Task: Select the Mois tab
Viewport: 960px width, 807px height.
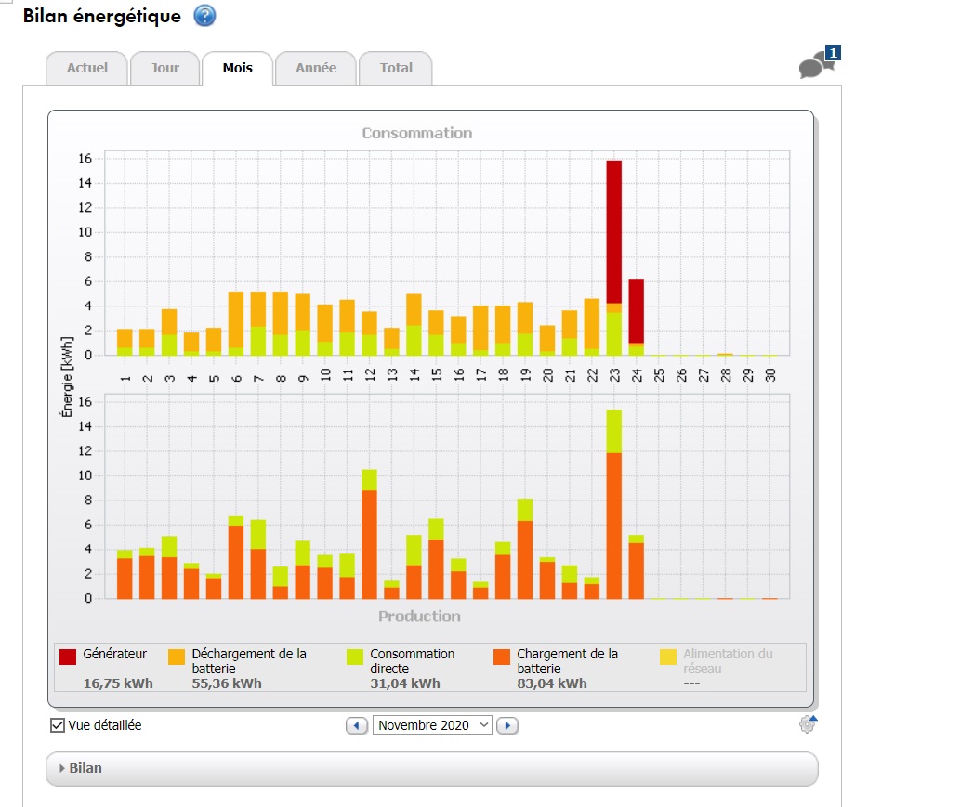Action: click(238, 68)
